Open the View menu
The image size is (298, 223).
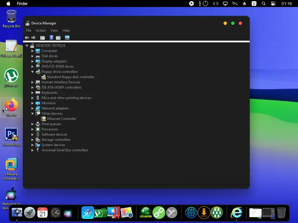[x=54, y=30]
